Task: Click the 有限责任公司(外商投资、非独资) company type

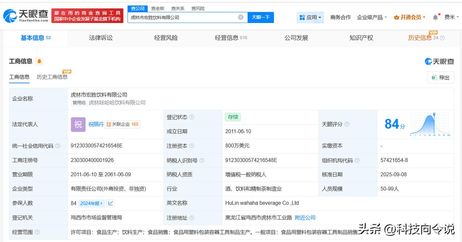Action: (x=108, y=189)
